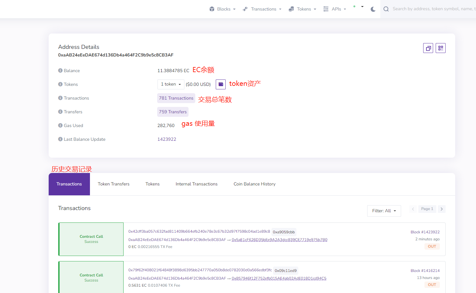Click the Page 1 indicator
The width and height of the screenshot is (476, 293).
(x=427, y=209)
